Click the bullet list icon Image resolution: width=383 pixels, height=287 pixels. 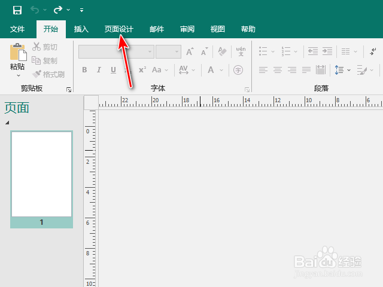pyautogui.click(x=263, y=51)
